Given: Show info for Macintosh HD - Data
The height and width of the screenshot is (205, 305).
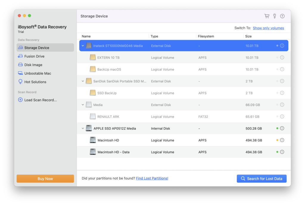Looking at the screenshot, I should tap(282, 152).
